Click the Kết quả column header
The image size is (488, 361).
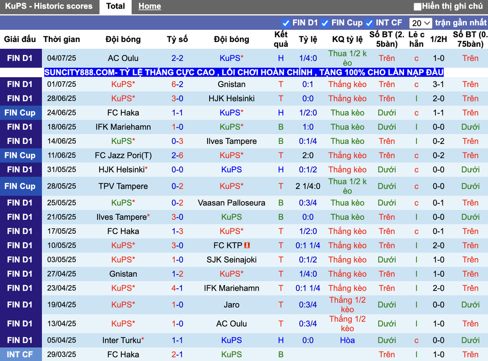click(x=281, y=39)
